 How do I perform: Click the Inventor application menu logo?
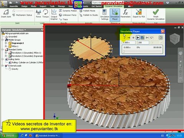click(x=4, y=4)
